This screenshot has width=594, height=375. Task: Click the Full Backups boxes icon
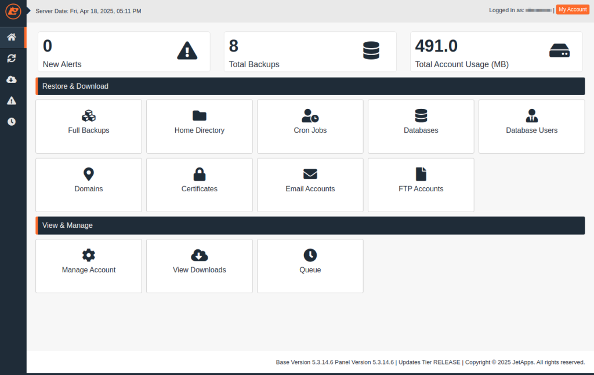pos(89,116)
